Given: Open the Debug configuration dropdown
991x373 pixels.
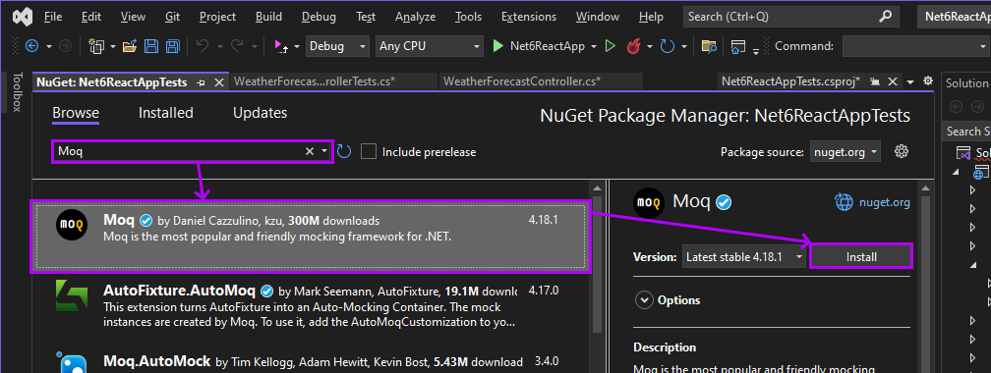Looking at the screenshot, I should [x=337, y=46].
